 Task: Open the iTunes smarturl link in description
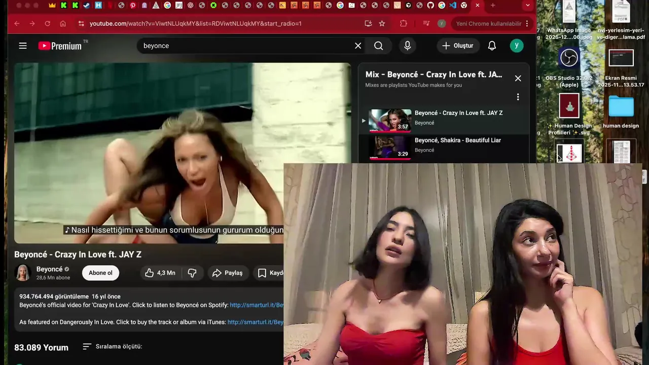(x=256, y=322)
